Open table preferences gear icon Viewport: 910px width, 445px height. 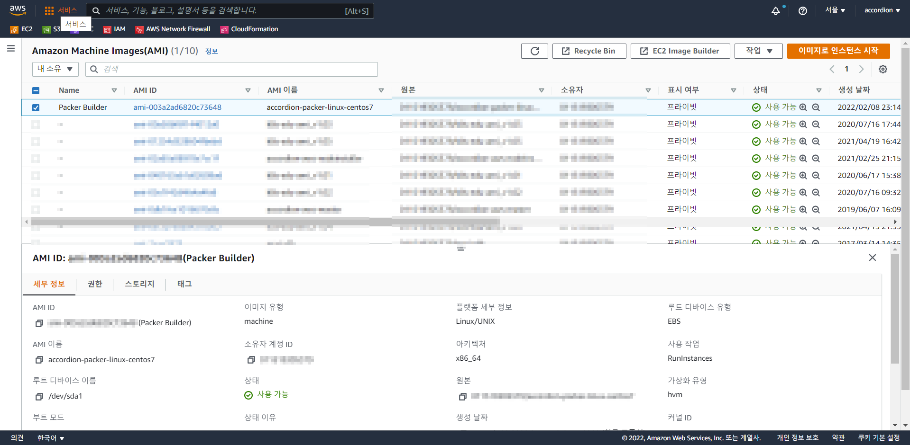click(883, 69)
